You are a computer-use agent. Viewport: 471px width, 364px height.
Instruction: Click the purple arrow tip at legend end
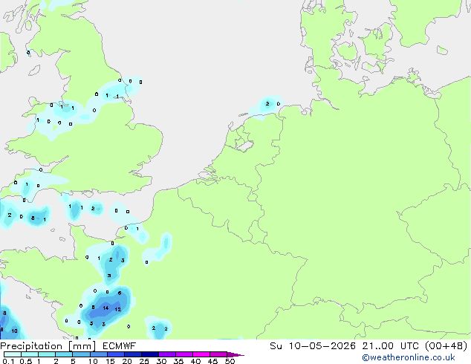[235, 354]
